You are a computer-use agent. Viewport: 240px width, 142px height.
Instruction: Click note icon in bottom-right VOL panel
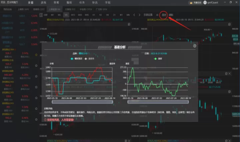pyautogui.click(x=226, y=141)
